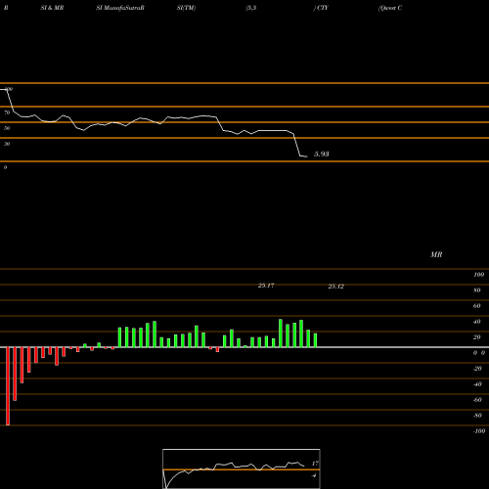Viewport: 489px width, 489px height.
Task: Click the 25.17 value label
Action: click(266, 286)
